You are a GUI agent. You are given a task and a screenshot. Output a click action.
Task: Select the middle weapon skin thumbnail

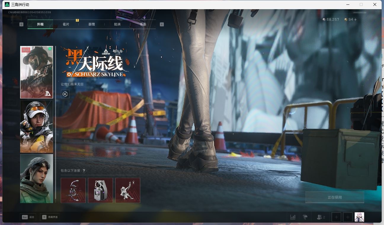tap(100, 190)
